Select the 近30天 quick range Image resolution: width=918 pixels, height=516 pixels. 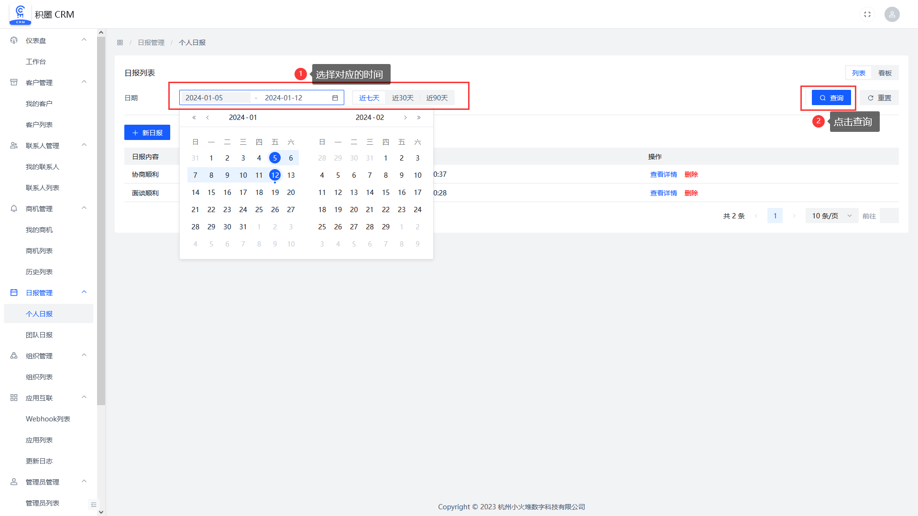[403, 98]
